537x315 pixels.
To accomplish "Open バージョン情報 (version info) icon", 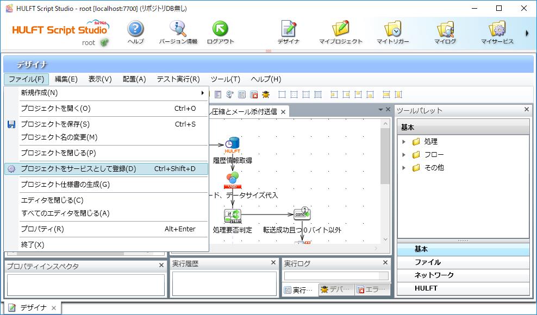I will pos(178,30).
